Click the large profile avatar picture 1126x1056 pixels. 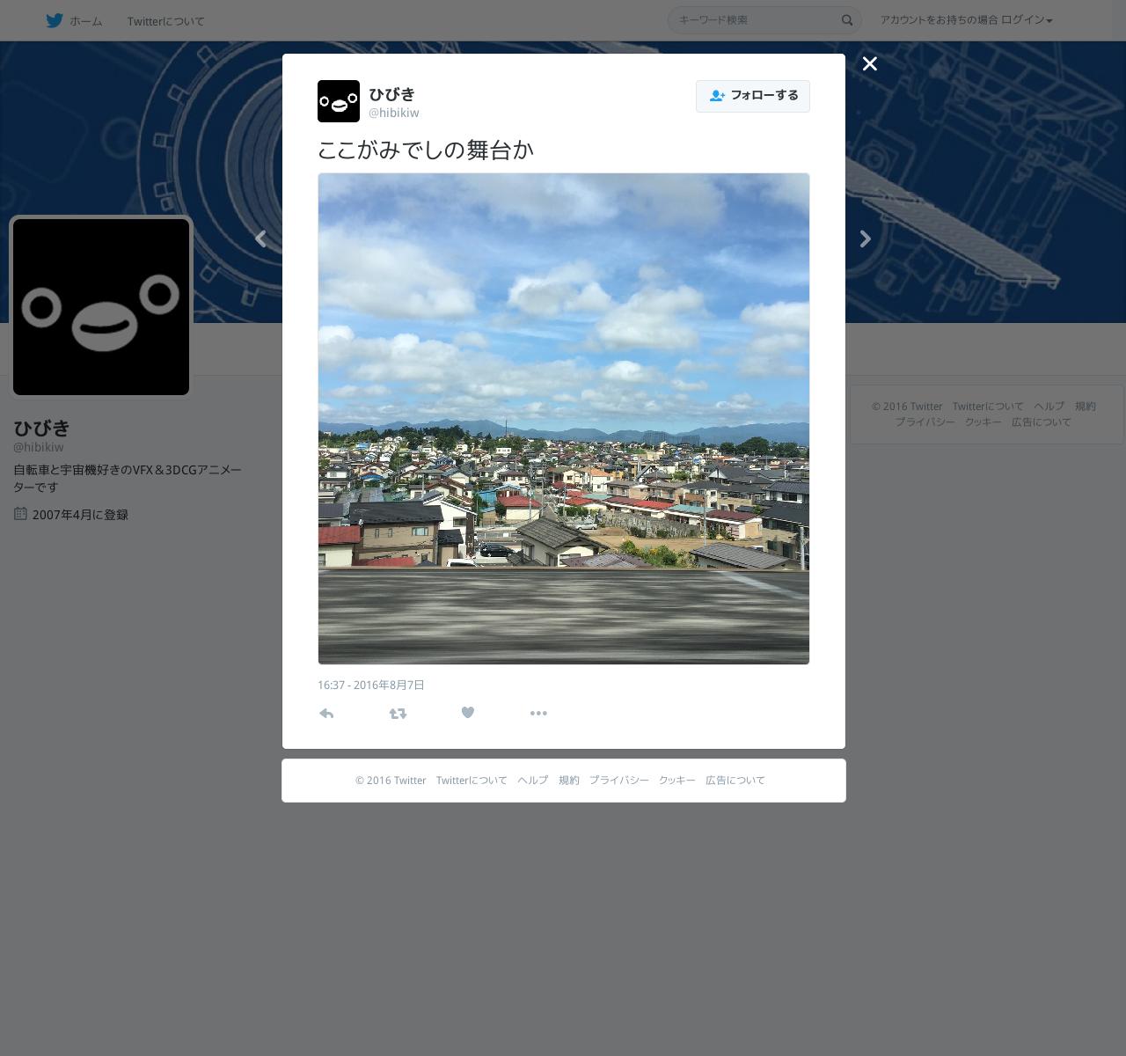click(x=101, y=307)
